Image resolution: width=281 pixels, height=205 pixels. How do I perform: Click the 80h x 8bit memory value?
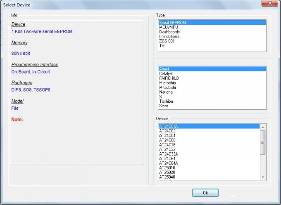pyautogui.click(x=21, y=53)
